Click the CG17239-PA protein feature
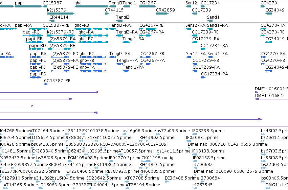Screen dimensions: 288x190 195,71
